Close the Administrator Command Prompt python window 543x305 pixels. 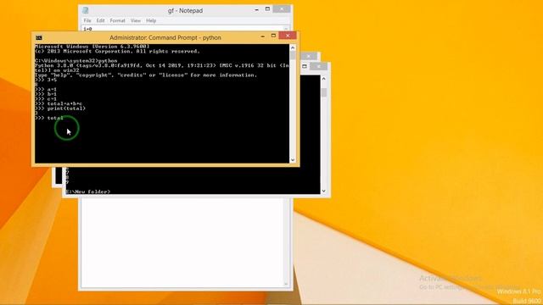click(x=288, y=36)
